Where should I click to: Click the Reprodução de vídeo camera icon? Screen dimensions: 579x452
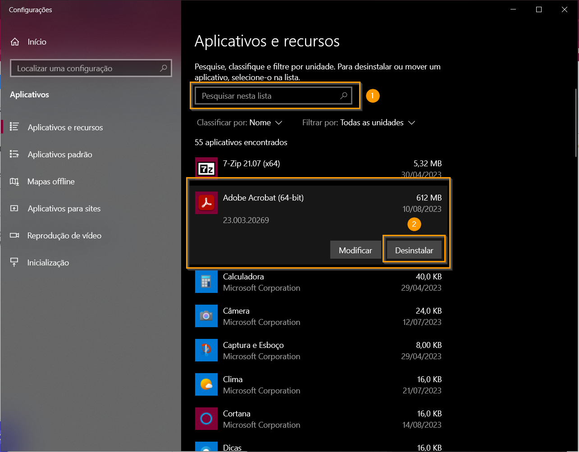click(14, 235)
